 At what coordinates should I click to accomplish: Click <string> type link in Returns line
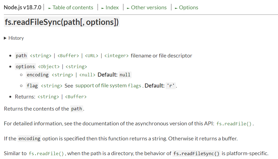coord(48,97)
